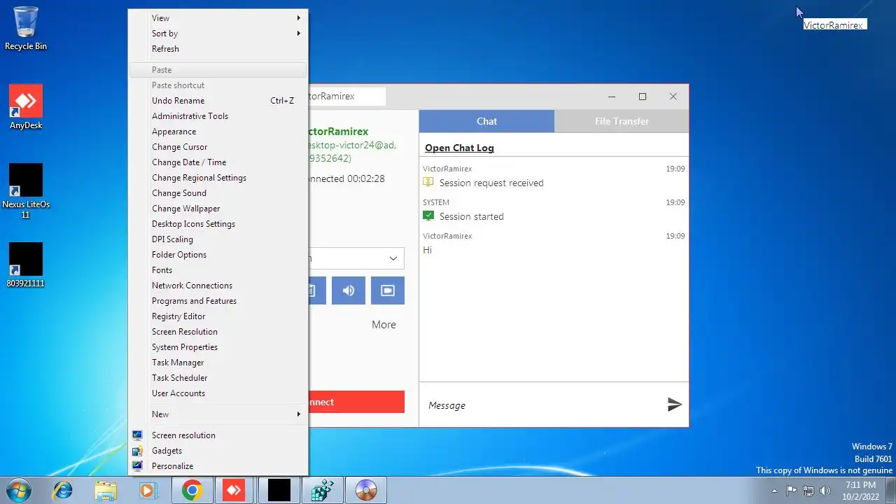The height and width of the screenshot is (504, 896).
Task: Focus the Message input field
Action: coord(542,405)
